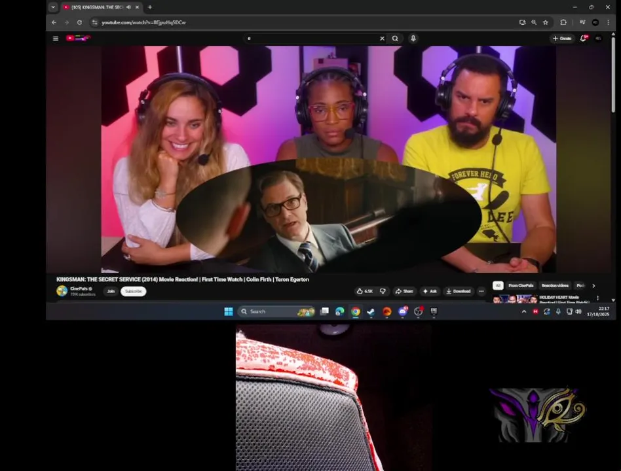Go to the YouTube home logo

point(78,38)
